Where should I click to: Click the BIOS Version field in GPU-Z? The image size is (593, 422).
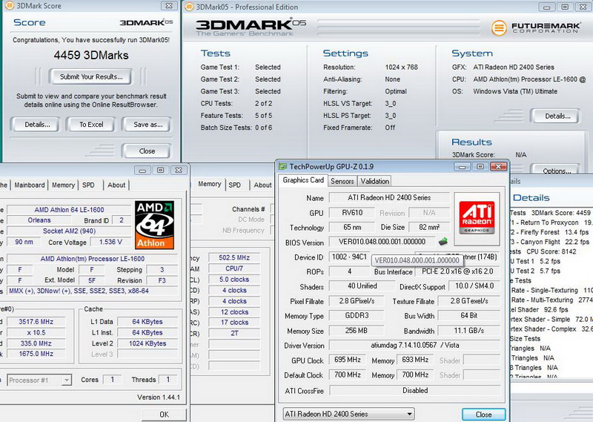[382, 242]
